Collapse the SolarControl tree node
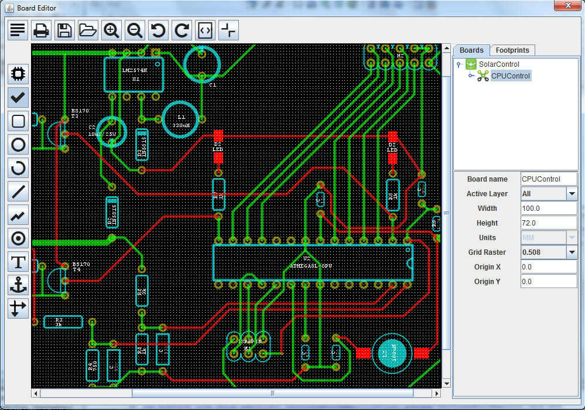Screen dimensions: 585x410 (x=459, y=64)
